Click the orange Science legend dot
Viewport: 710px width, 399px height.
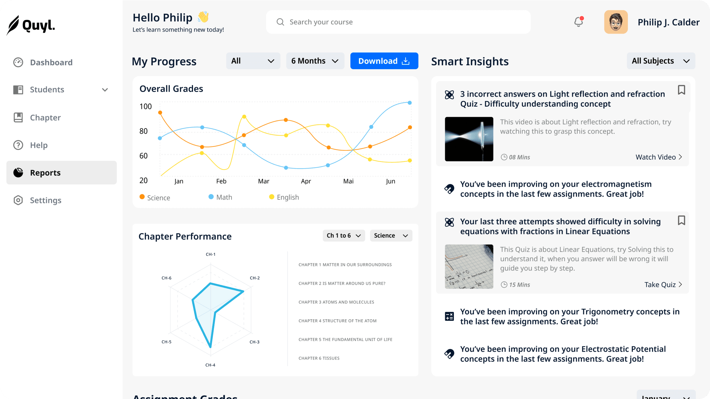pyautogui.click(x=142, y=197)
